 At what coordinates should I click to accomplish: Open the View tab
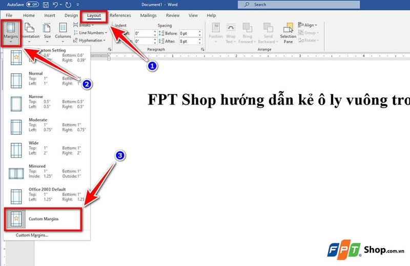[193, 15]
